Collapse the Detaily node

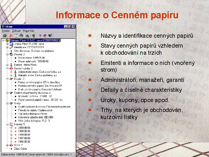click(7, 79)
